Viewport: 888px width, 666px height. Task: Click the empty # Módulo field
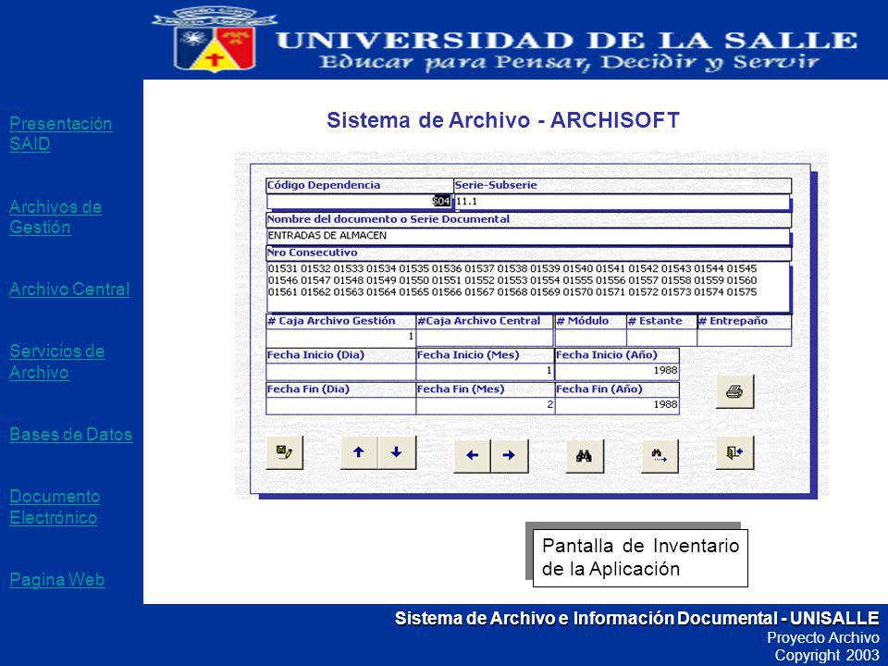coord(590,338)
